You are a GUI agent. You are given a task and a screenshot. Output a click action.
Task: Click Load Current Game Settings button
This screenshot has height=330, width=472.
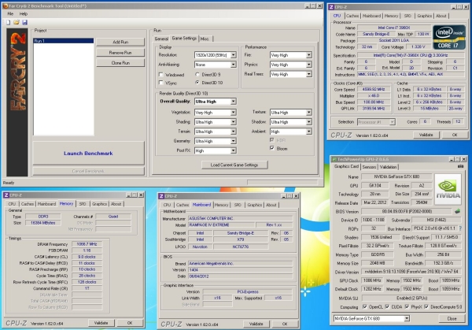click(x=234, y=165)
